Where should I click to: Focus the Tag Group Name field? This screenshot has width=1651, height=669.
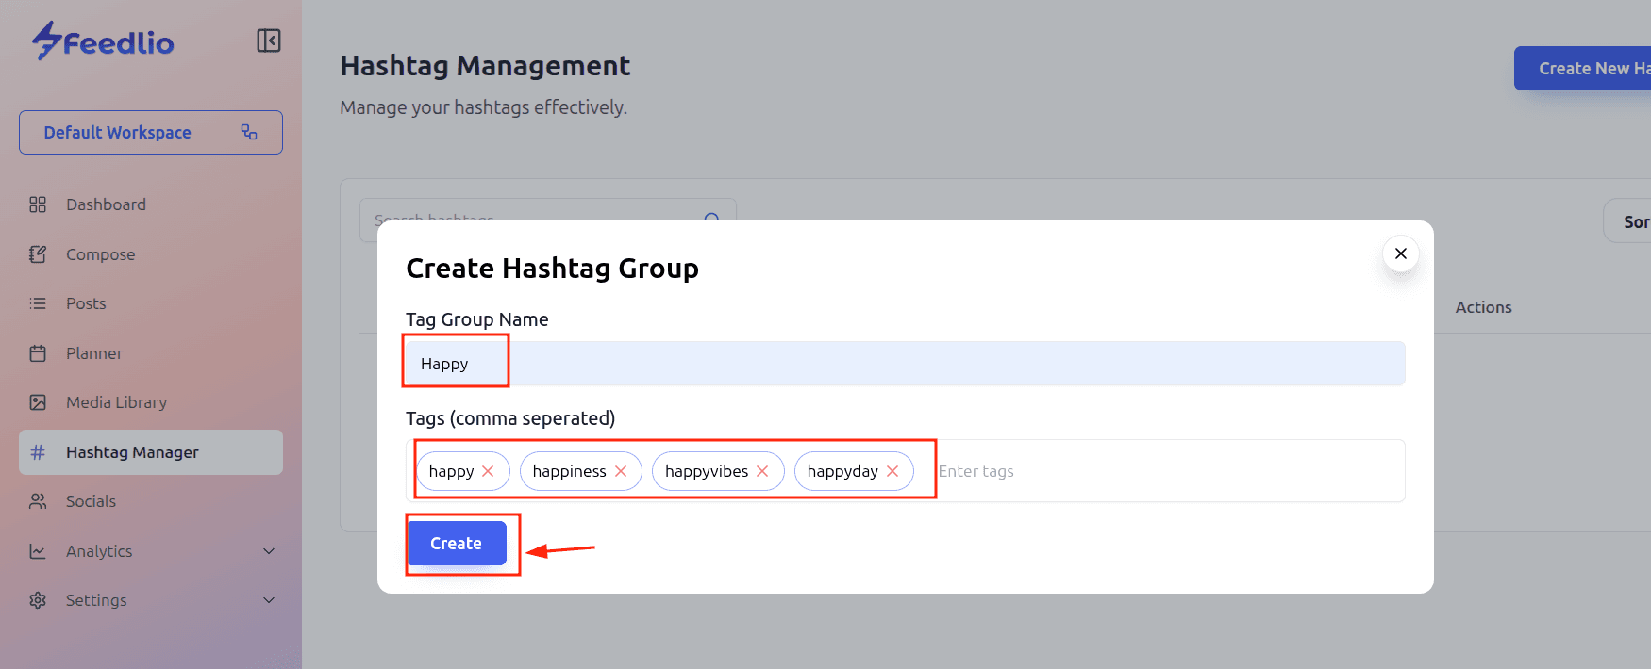coord(943,364)
